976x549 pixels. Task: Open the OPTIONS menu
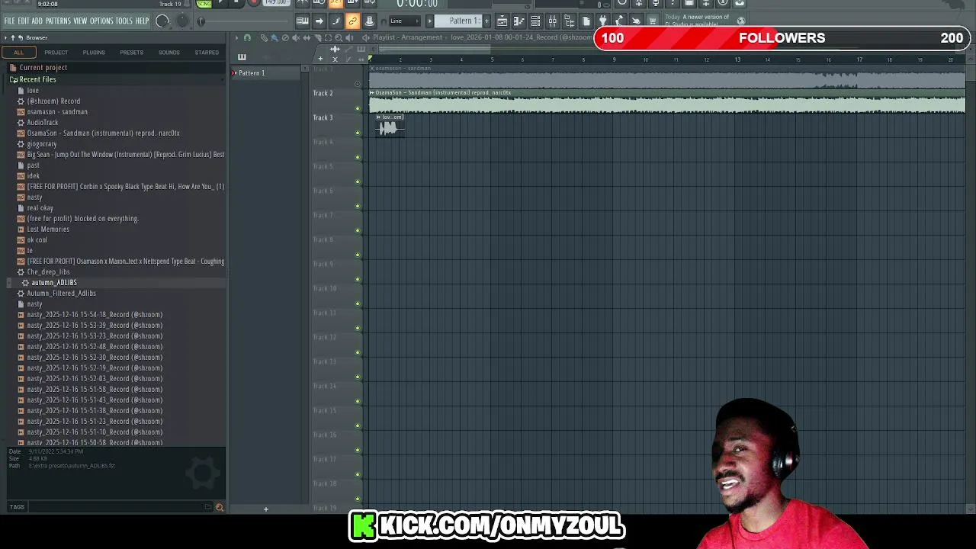pos(101,21)
